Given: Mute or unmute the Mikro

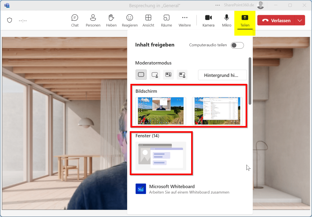Looking at the screenshot, I should coord(227,21).
